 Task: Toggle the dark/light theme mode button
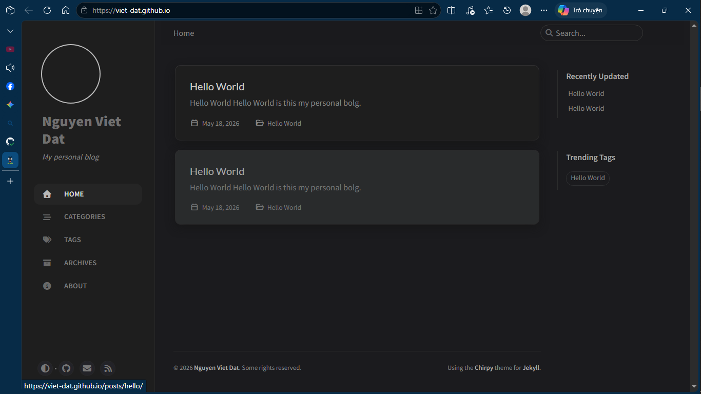click(45, 368)
